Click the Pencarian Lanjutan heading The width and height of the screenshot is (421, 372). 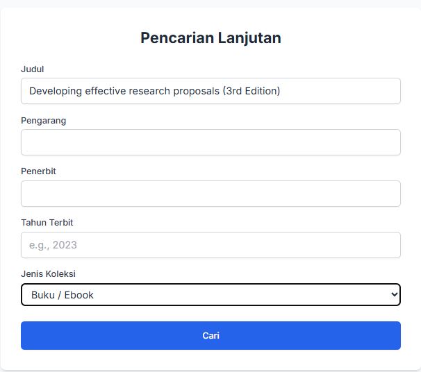pos(210,38)
